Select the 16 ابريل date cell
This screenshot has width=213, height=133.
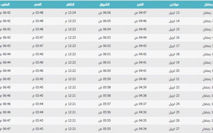tap(174, 38)
